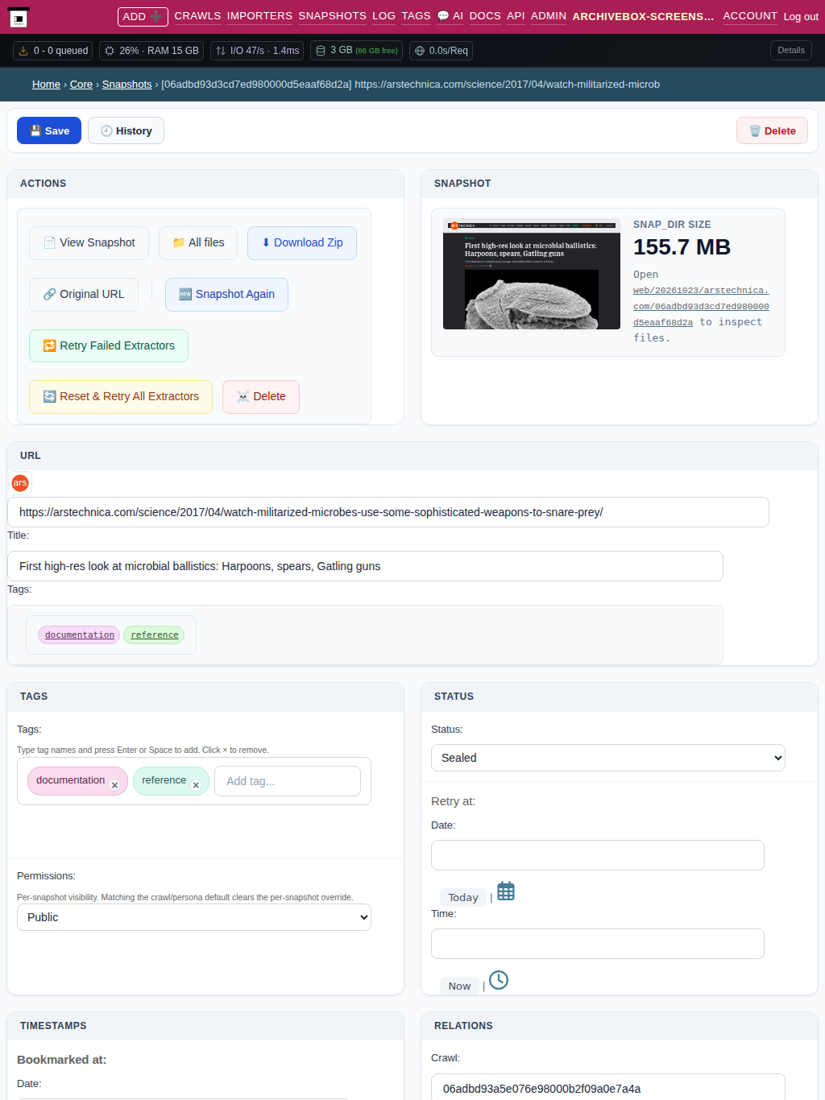Click Download Zip
The image size is (825, 1100).
(302, 242)
